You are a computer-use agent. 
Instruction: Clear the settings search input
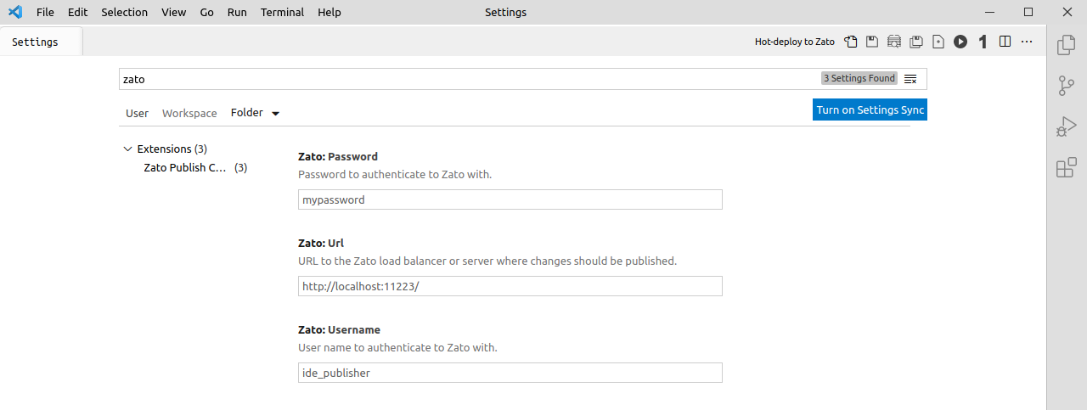tap(910, 79)
